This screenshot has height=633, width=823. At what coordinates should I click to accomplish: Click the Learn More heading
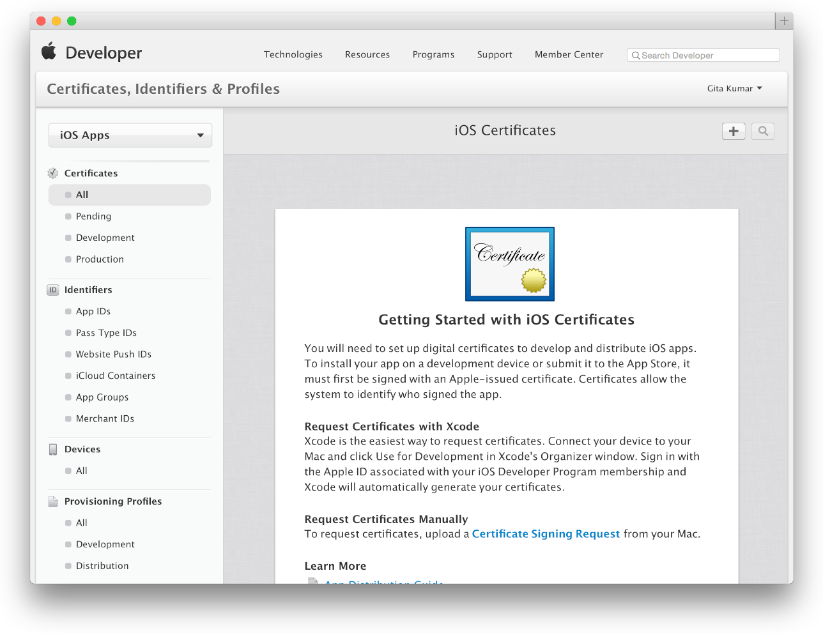[x=335, y=566]
